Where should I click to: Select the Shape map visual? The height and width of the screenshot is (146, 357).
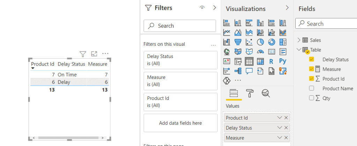pyautogui.click(x=249, y=52)
